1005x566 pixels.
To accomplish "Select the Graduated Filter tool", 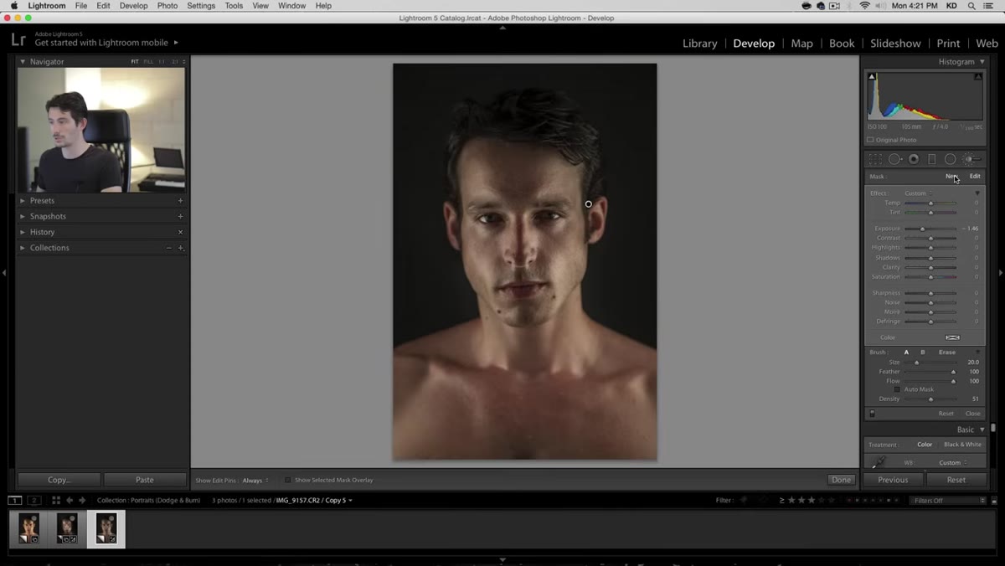I will click(932, 159).
